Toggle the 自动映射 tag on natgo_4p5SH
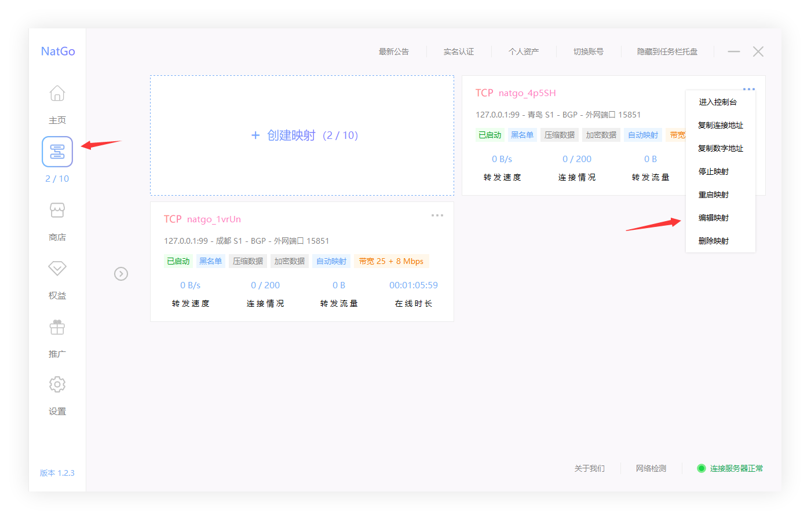The height and width of the screenshot is (521, 811). pyautogui.click(x=643, y=135)
